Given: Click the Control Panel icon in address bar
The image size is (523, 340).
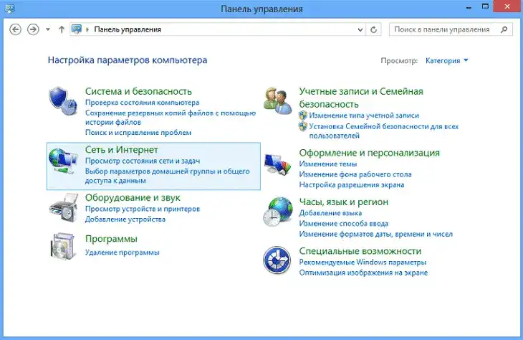Looking at the screenshot, I should (x=77, y=29).
